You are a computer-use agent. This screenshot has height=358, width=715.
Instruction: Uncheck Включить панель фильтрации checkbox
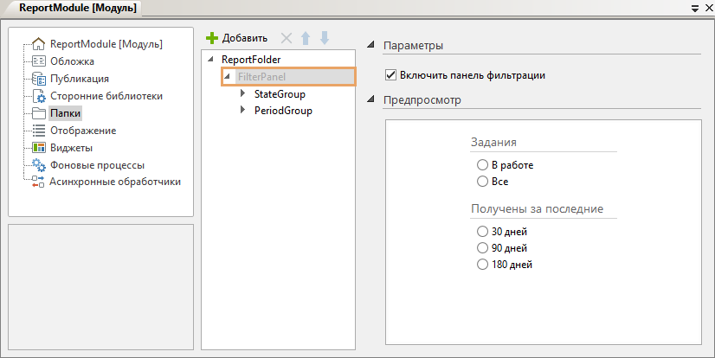point(390,75)
